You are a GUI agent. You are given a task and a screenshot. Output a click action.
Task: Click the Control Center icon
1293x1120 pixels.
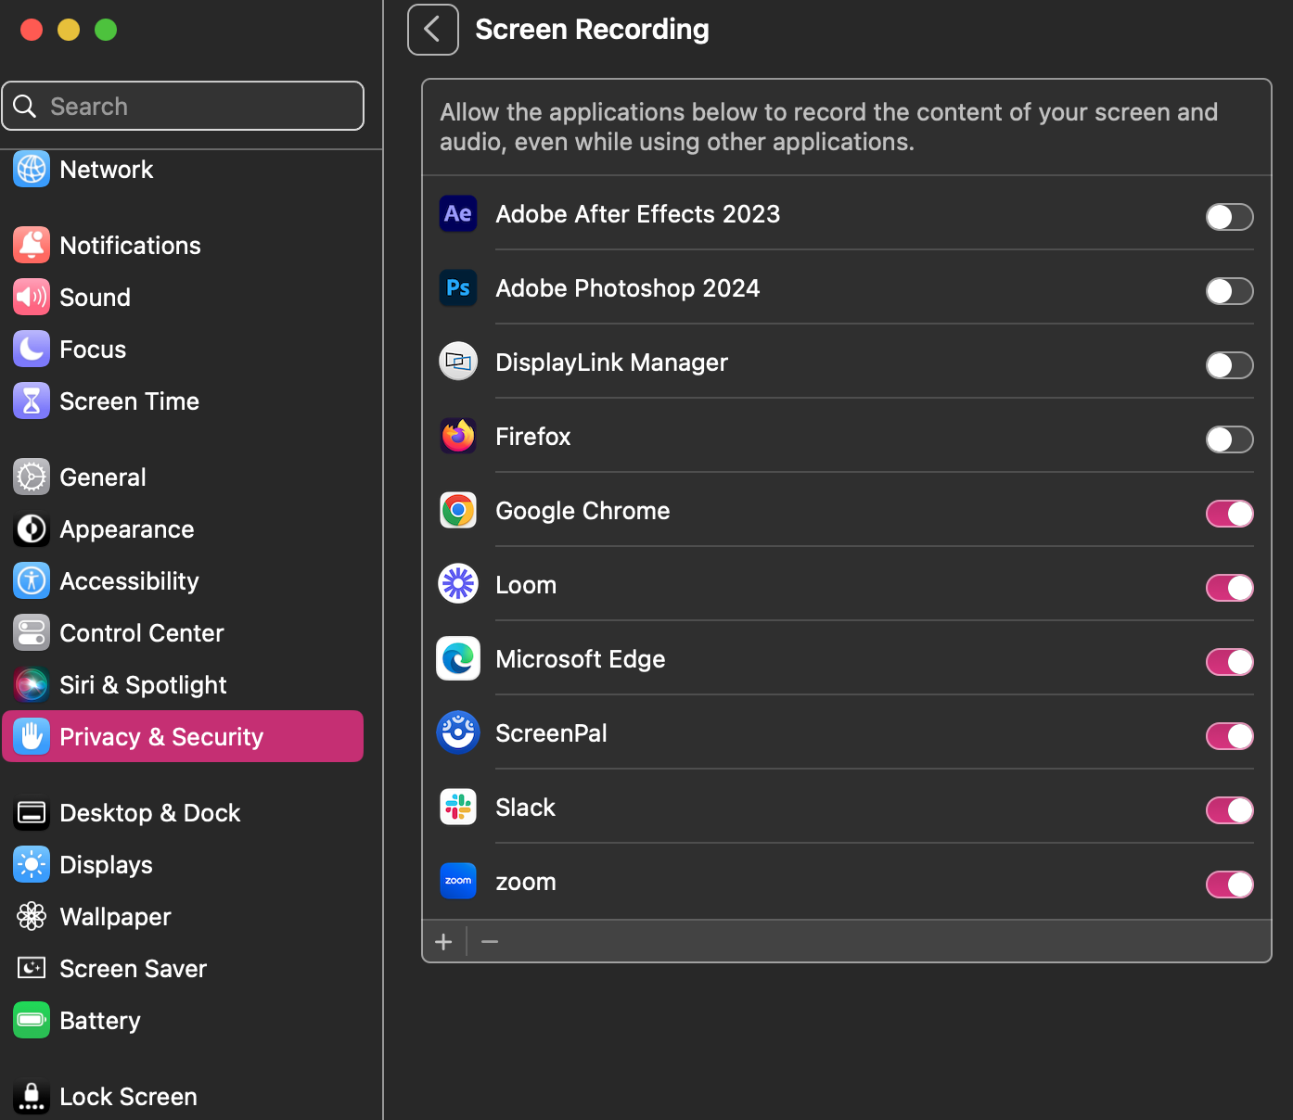click(x=32, y=632)
